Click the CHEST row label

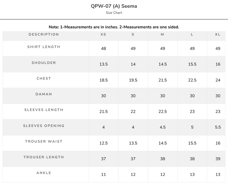tap(44, 79)
